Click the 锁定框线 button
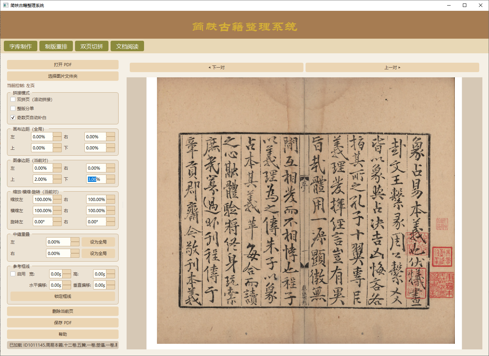Viewport: 489px width, 356px height. click(63, 296)
